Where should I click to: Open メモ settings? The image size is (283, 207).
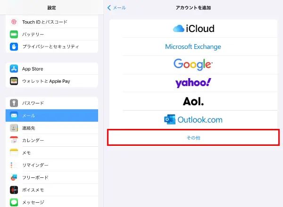(52, 152)
